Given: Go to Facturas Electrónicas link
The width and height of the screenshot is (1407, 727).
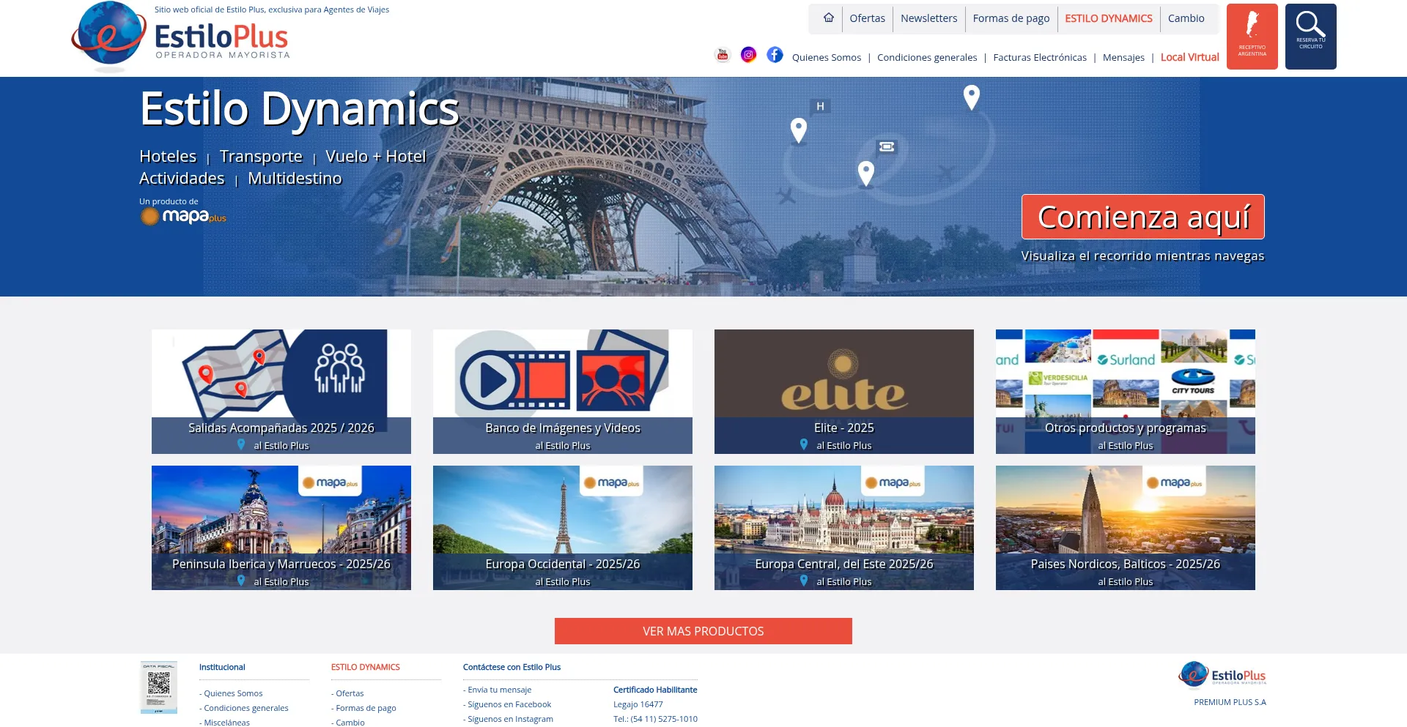Looking at the screenshot, I should tap(1039, 57).
